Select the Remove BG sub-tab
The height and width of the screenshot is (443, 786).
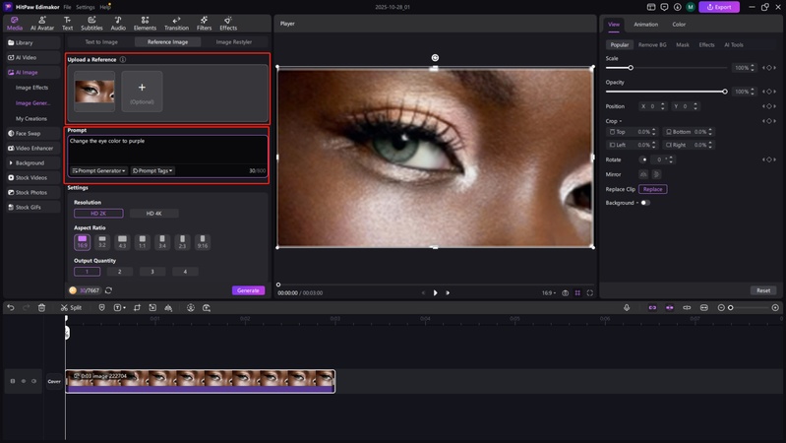[652, 44]
